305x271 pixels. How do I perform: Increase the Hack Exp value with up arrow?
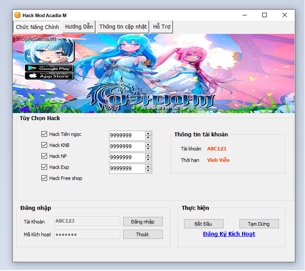pos(148,167)
